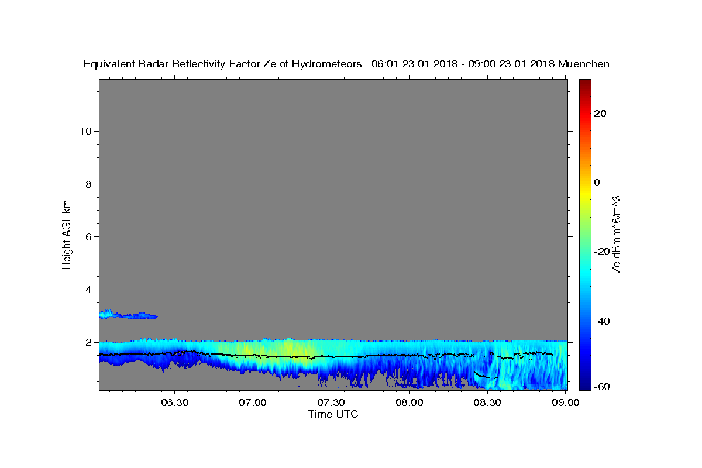Click the height tick label 8

click(x=88, y=184)
